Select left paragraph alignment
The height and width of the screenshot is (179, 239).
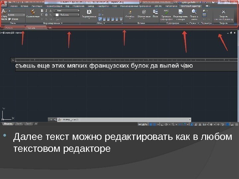point(104,19)
